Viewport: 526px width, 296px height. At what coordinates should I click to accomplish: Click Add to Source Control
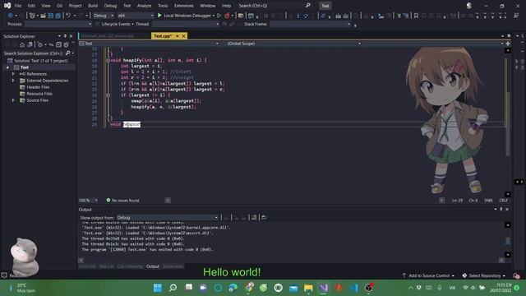pos(428,275)
